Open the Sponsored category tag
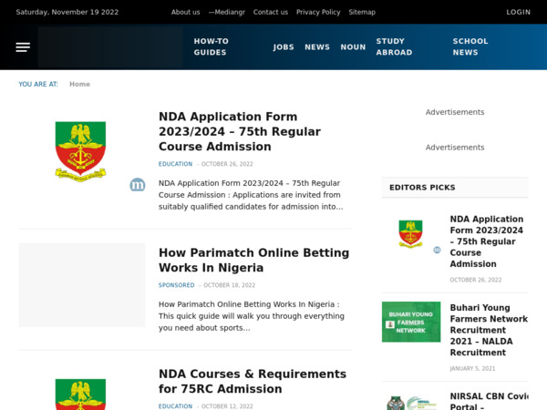Viewport: 547px width, 410px height. coord(176,285)
